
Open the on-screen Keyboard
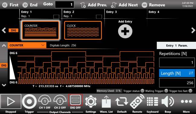pos(153,102)
